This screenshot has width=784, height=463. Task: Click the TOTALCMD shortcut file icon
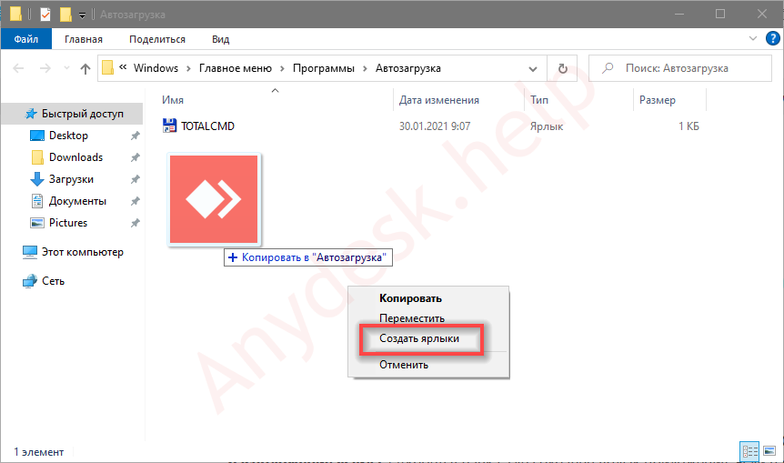171,126
